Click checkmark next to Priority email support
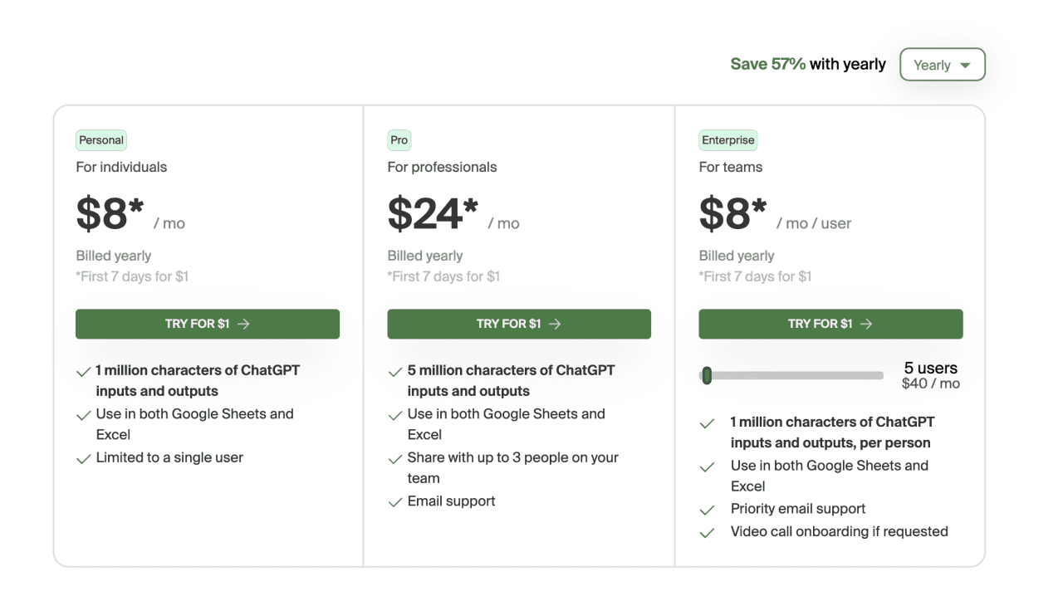Viewport: 1063px width, 596px height. [x=707, y=510]
